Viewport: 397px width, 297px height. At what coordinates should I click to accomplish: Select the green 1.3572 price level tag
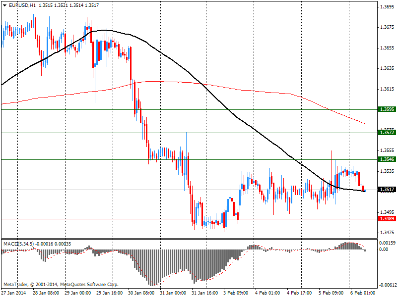coord(386,133)
